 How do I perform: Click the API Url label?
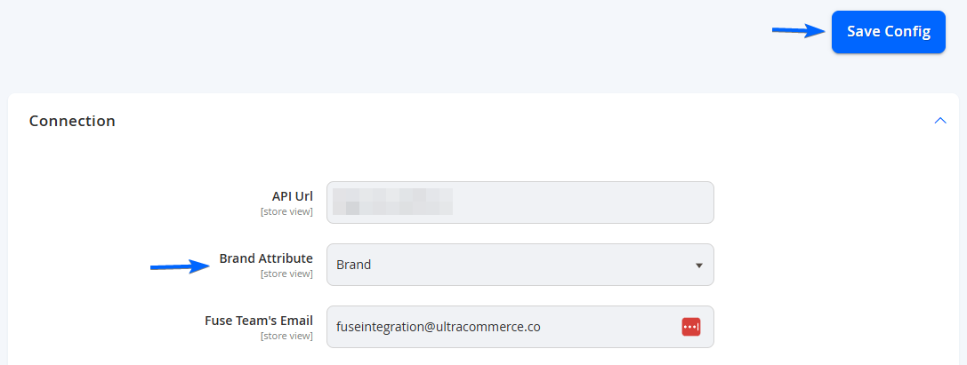(x=293, y=196)
